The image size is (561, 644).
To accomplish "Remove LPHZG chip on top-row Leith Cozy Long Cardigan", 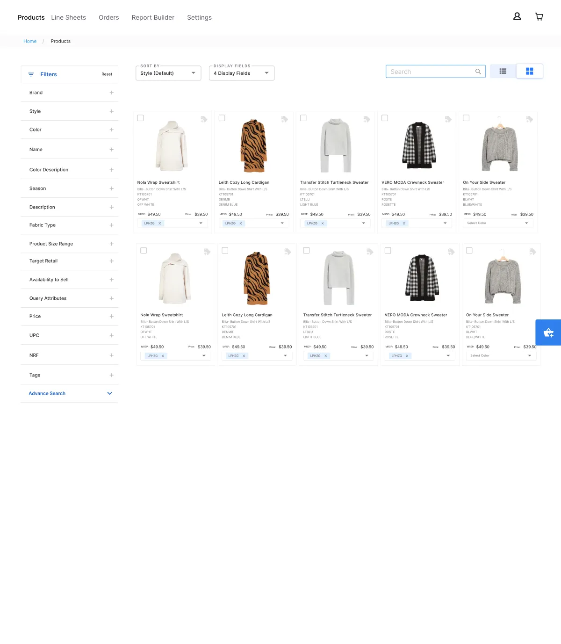I will [241, 224].
